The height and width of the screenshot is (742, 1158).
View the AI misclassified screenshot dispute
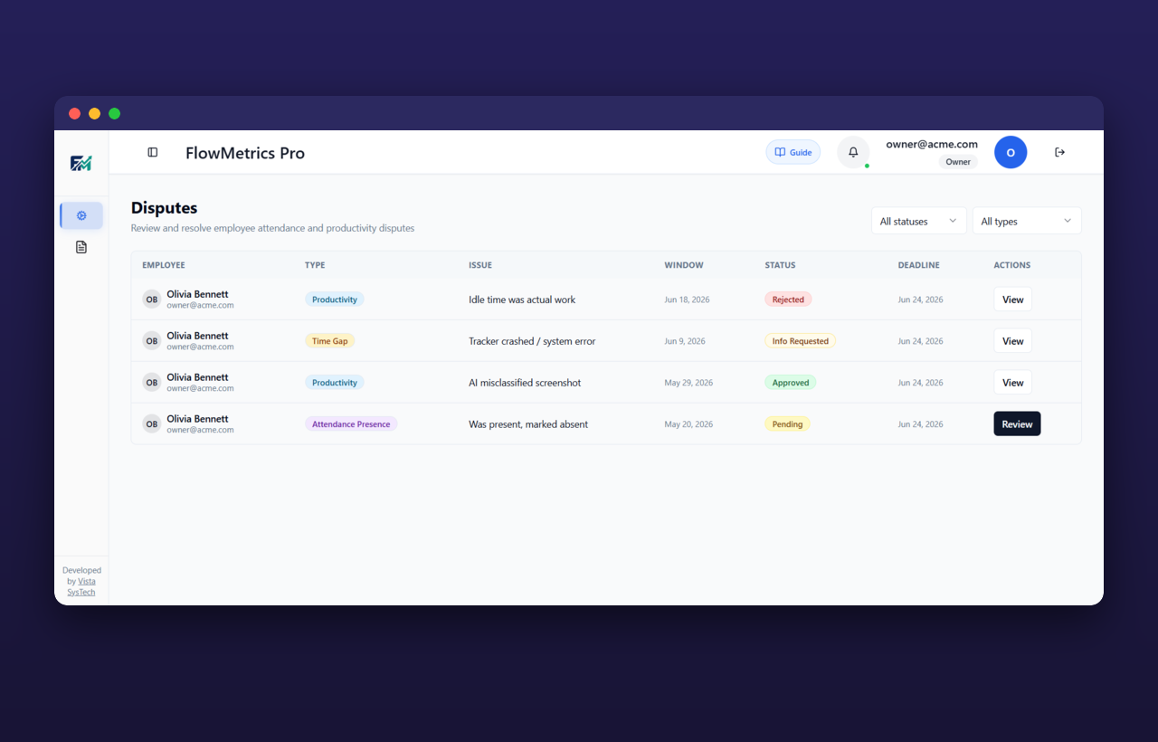click(1012, 383)
